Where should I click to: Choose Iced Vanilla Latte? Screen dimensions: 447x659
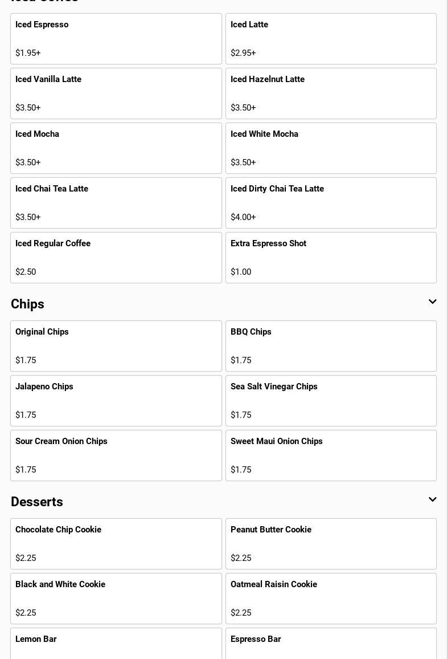116,93
